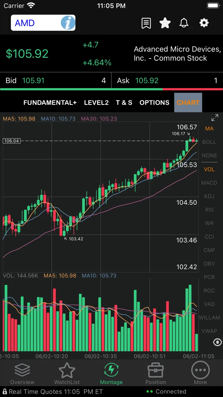Open the AMD stock info icon

(68, 23)
